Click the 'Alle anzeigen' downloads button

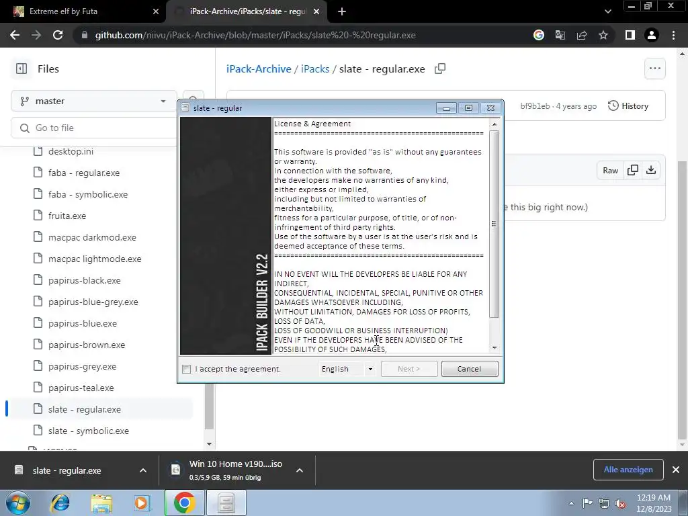pos(628,470)
